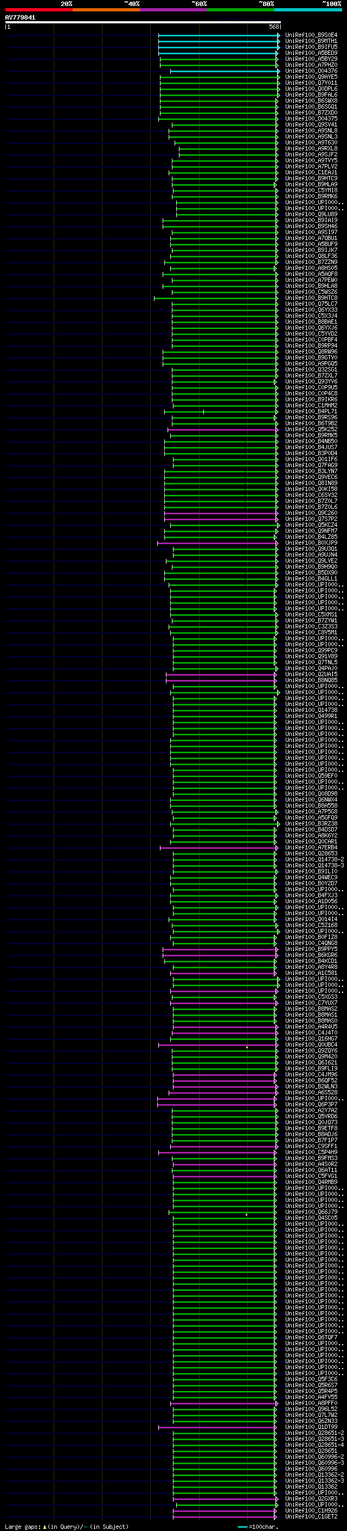Choose hit UniRef100_A4R4U5
347x1531 pixels.
tap(311, 1027)
